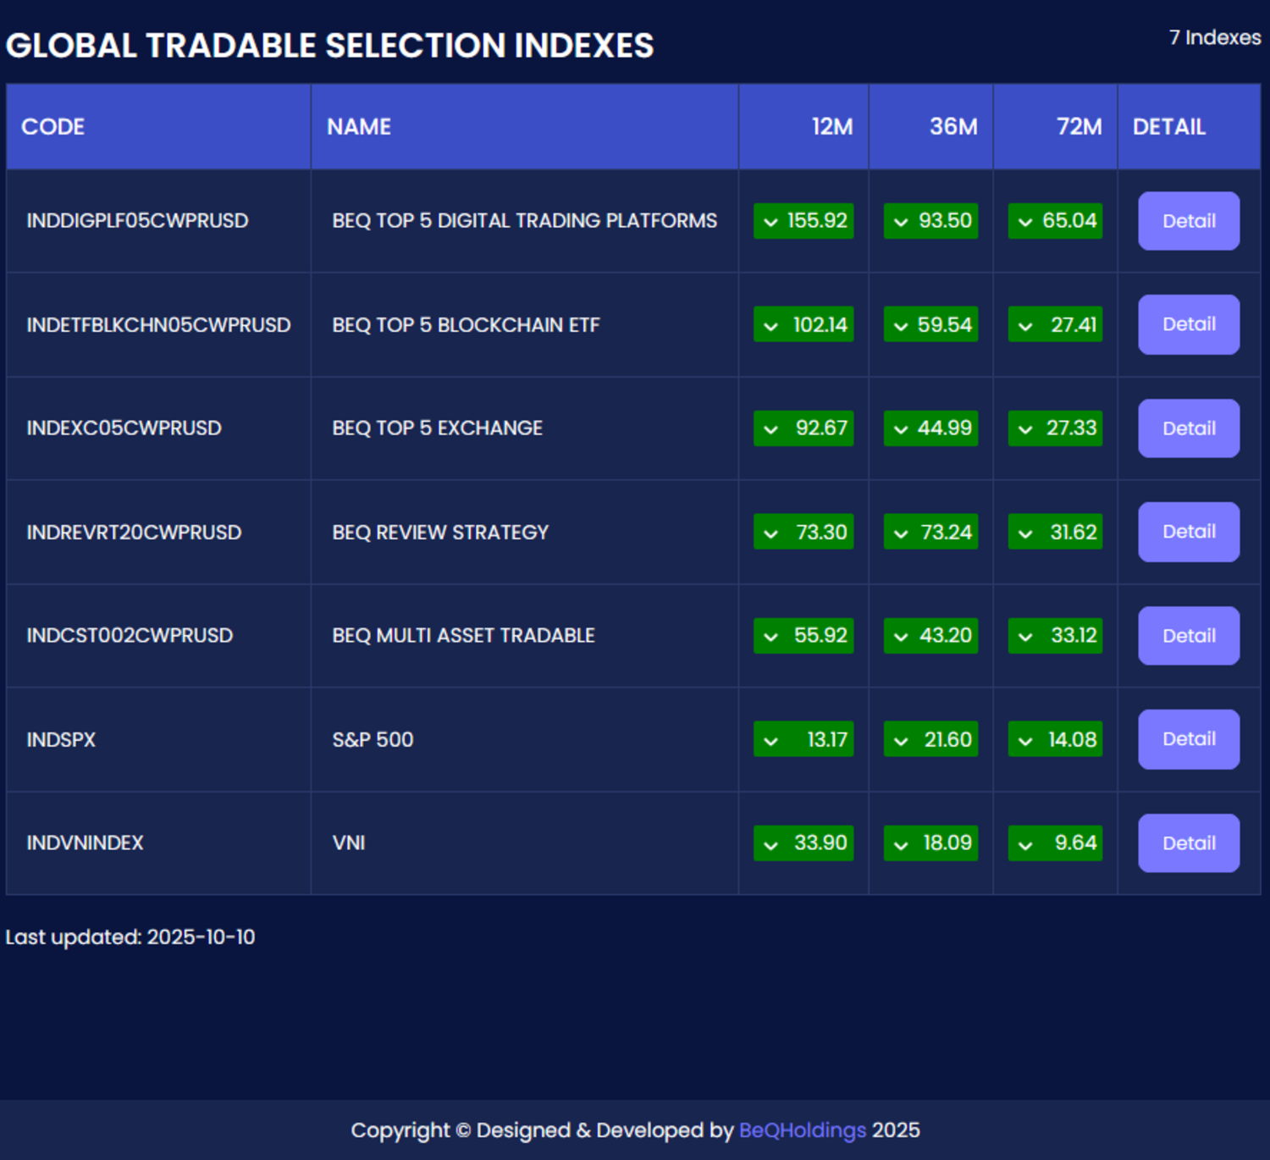Click the 72M column header

tap(1079, 127)
